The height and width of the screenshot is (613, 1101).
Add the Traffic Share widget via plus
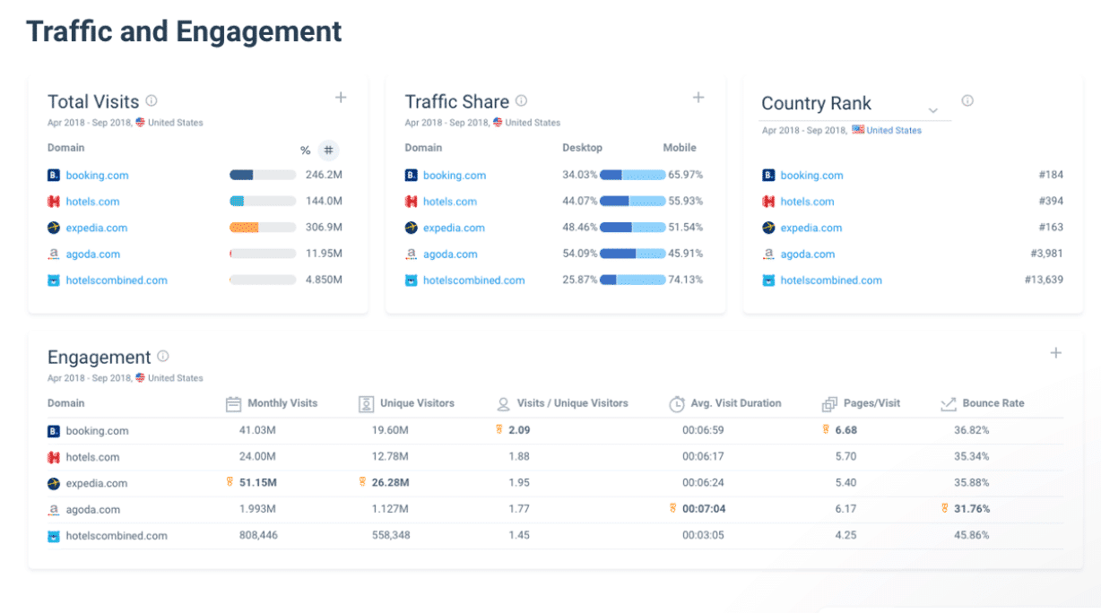[698, 98]
